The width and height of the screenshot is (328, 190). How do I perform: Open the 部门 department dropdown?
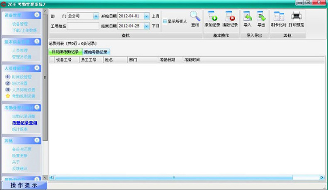coord(96,16)
